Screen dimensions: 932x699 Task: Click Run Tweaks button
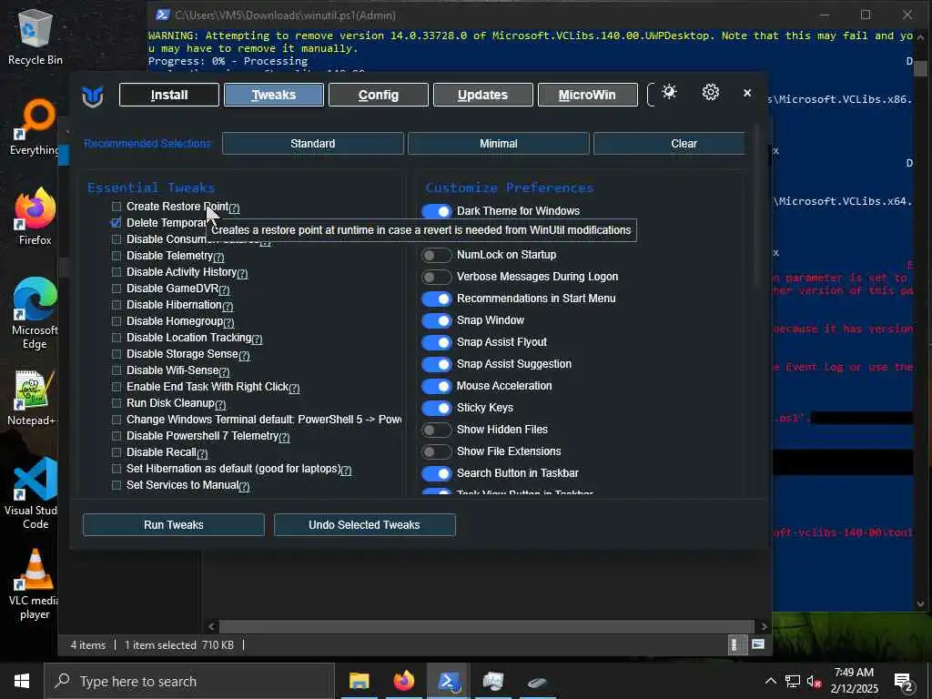(174, 525)
